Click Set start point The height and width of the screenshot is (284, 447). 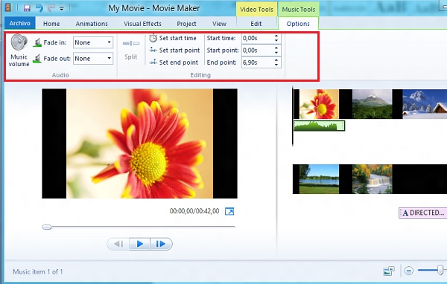pos(174,50)
